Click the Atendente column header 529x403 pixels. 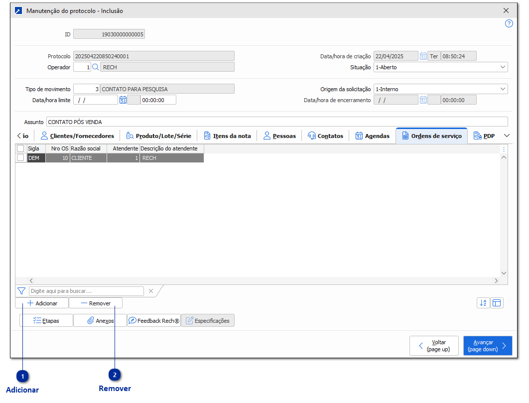click(123, 148)
